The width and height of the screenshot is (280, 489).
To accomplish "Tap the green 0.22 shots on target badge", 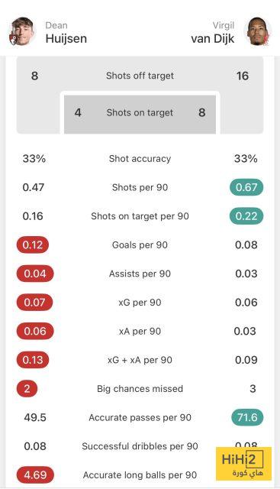I will pos(246,216).
